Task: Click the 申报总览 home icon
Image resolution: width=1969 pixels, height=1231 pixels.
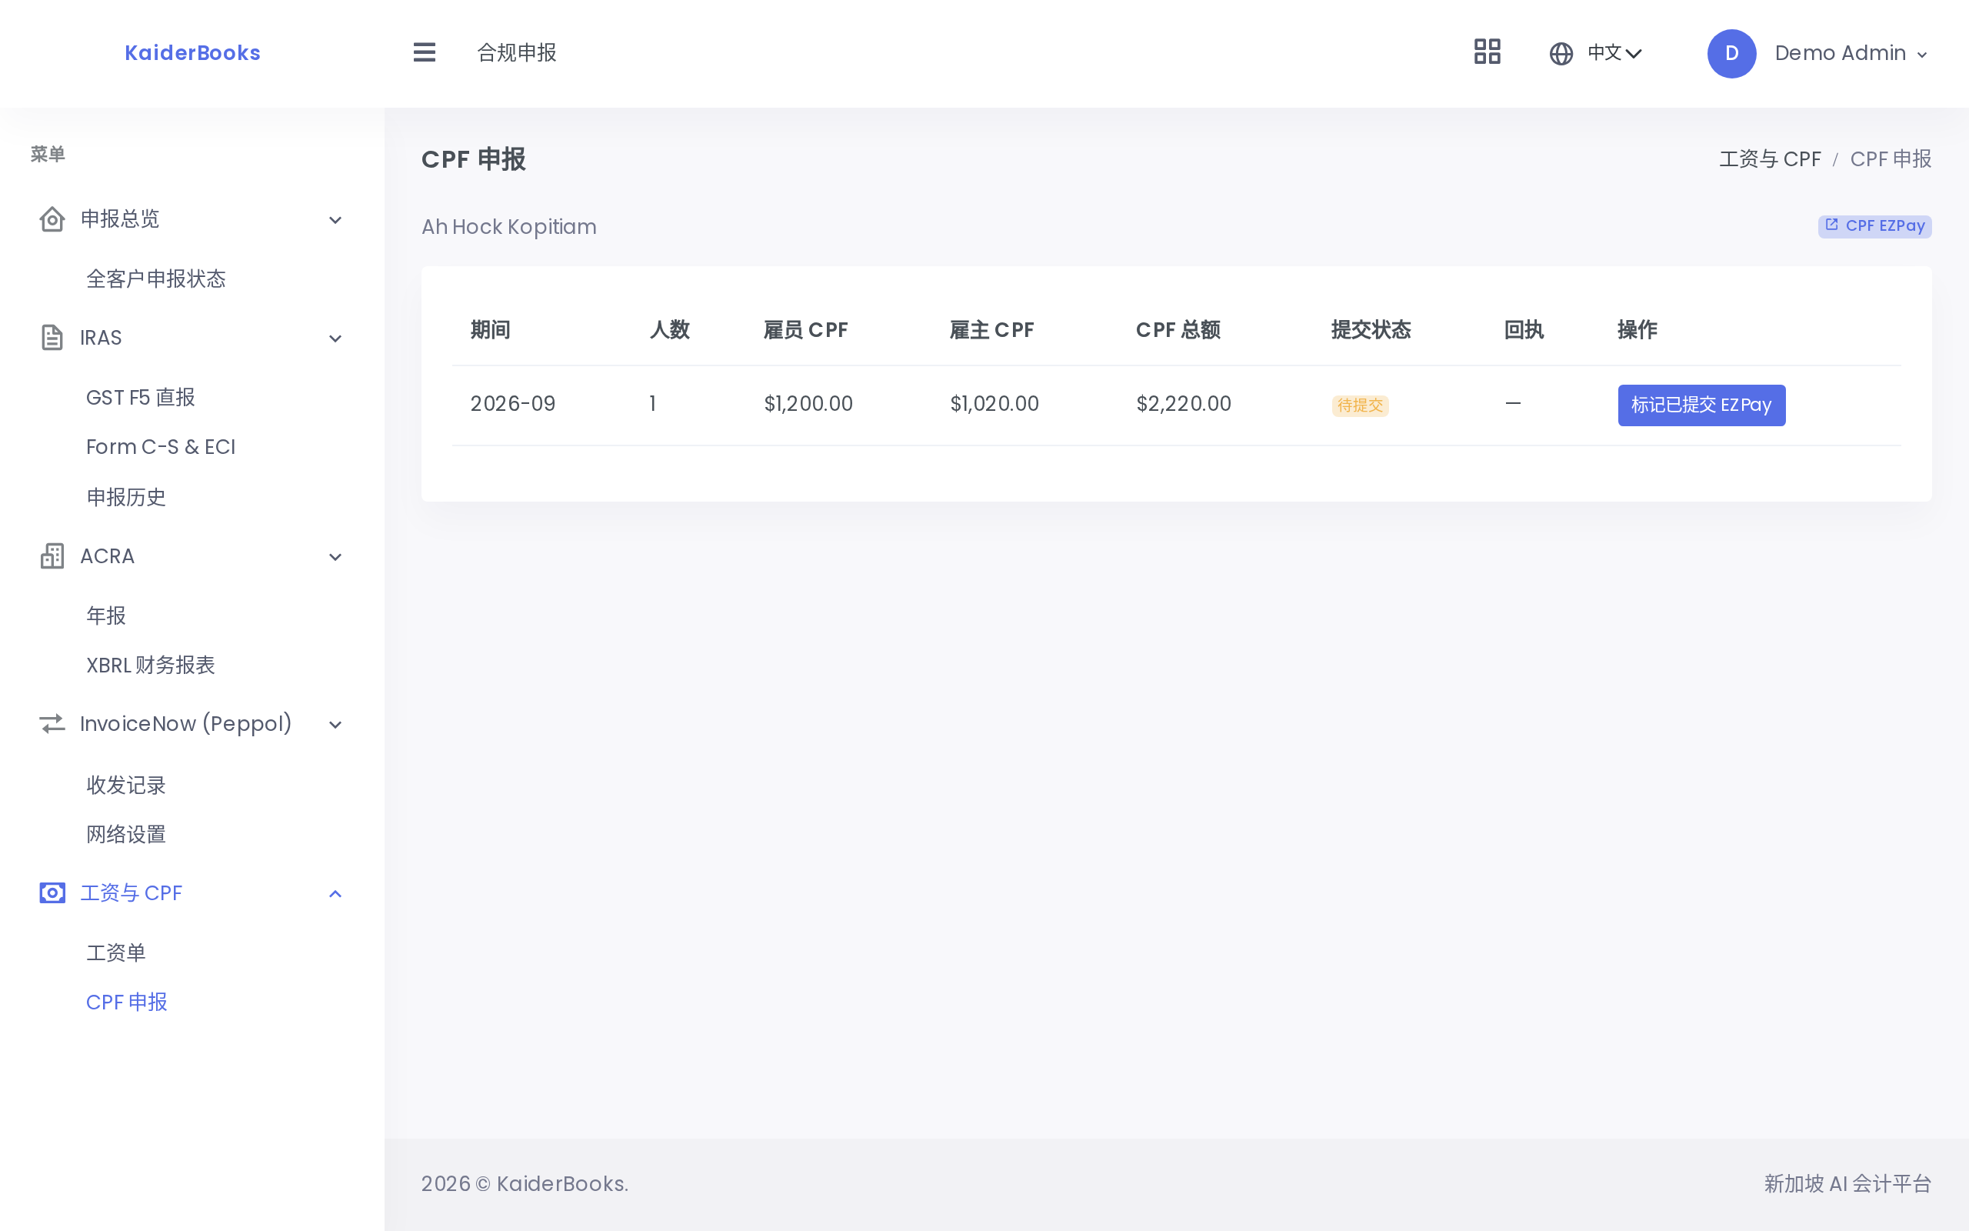Action: [52, 219]
